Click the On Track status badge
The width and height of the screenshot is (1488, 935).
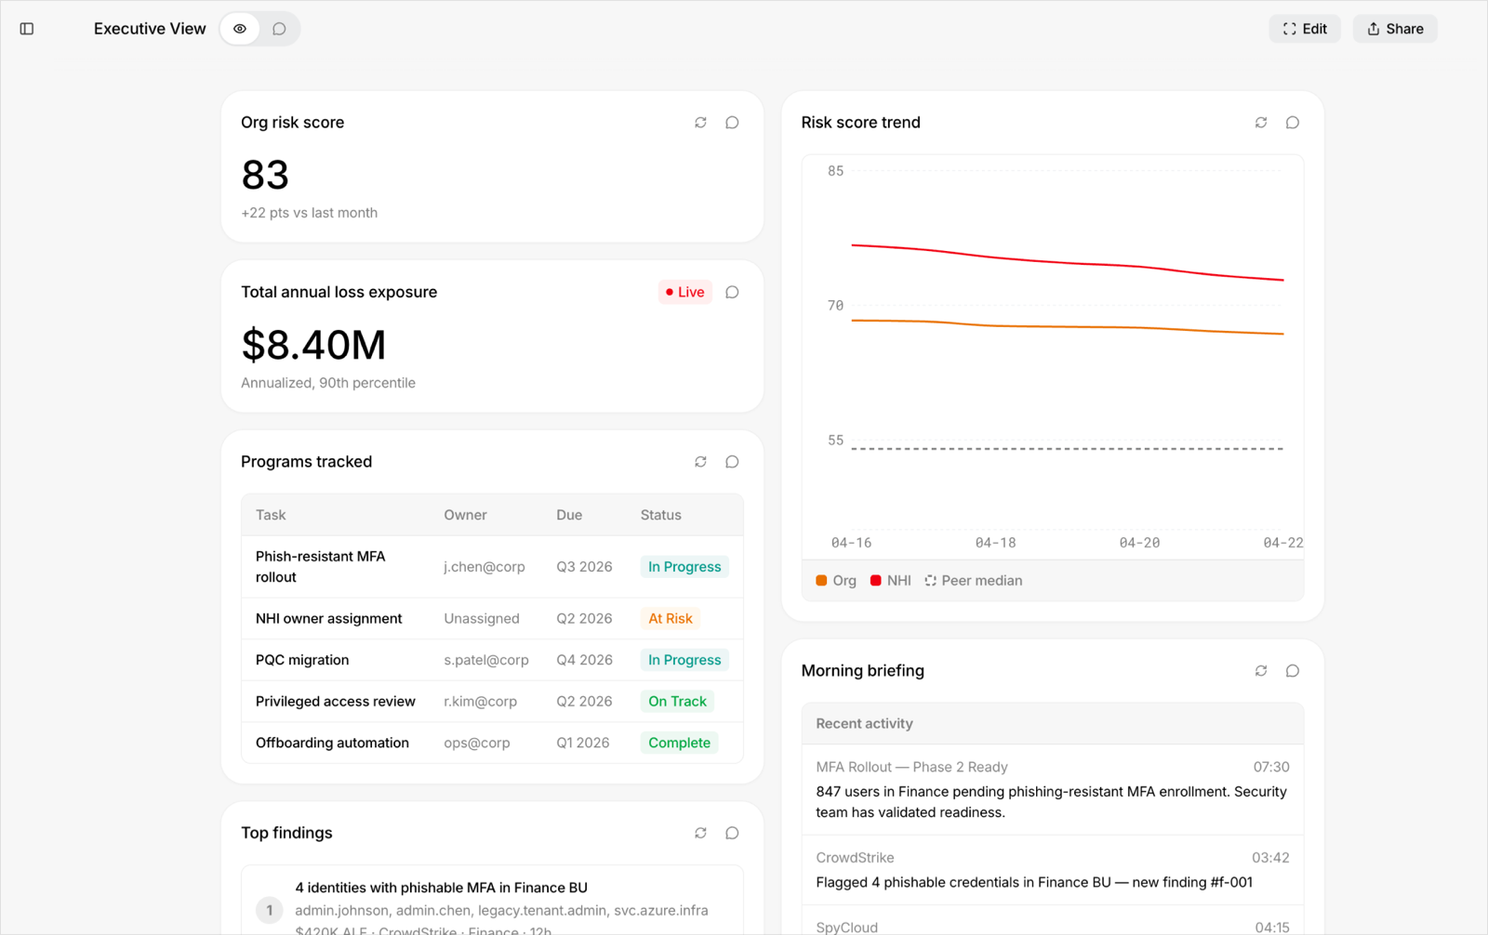(x=677, y=702)
